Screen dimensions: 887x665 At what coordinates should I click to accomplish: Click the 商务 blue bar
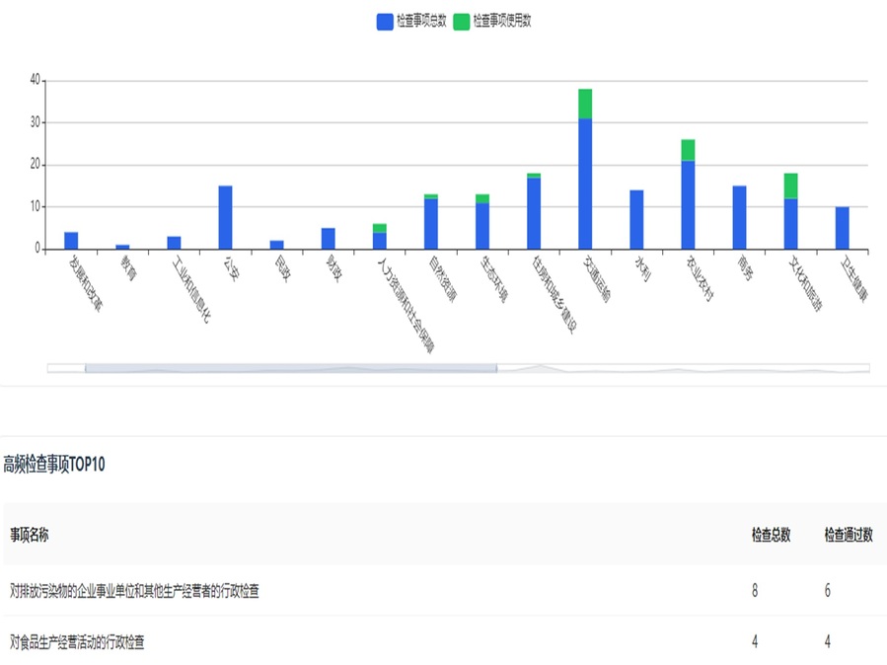(739, 217)
